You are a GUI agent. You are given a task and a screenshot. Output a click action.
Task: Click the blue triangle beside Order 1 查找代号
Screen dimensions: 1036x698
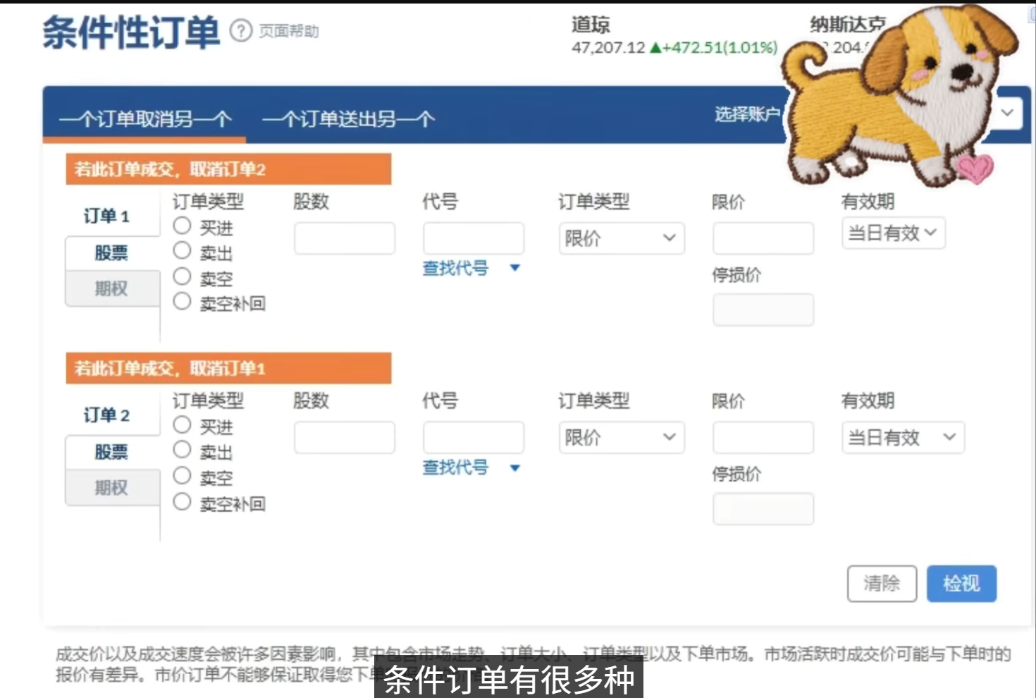pyautogui.click(x=515, y=268)
